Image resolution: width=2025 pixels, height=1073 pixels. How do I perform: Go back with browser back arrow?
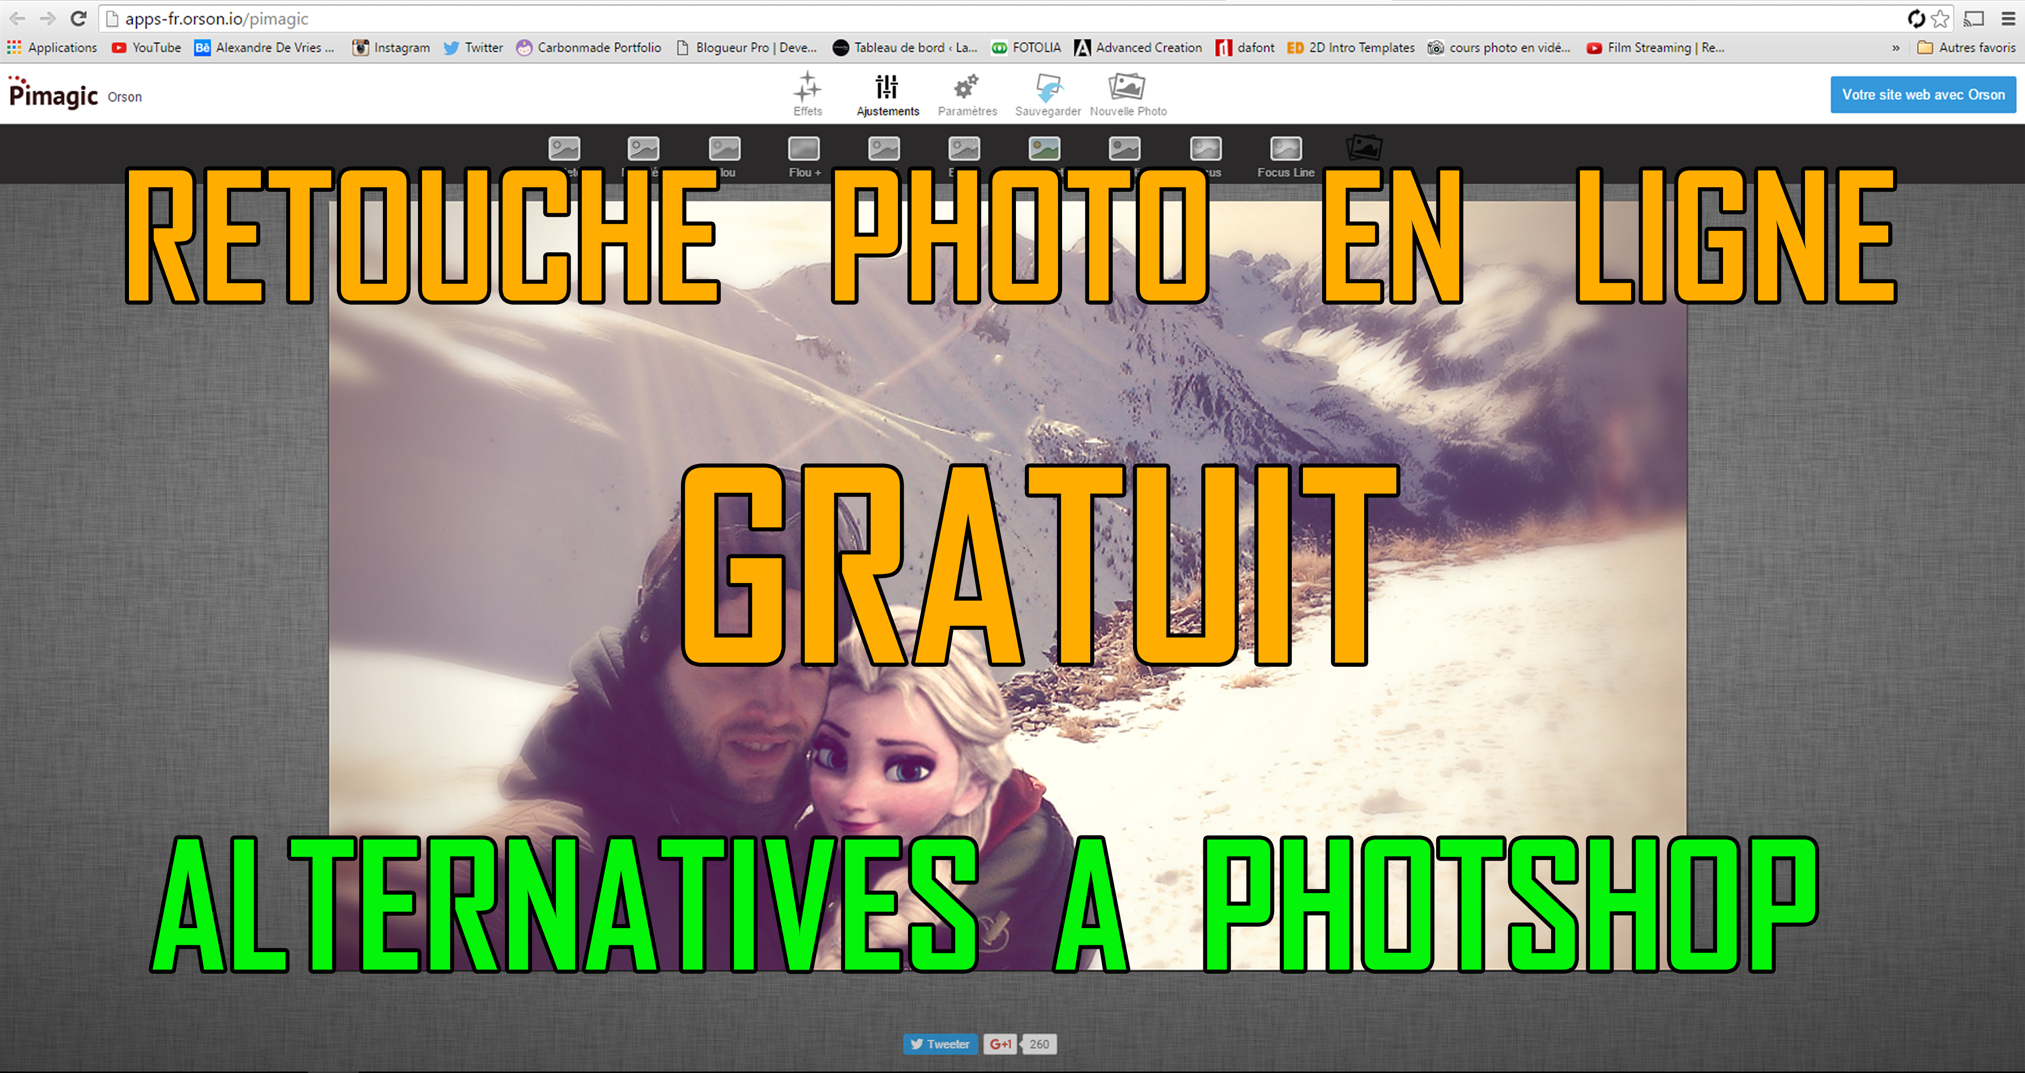tap(18, 18)
